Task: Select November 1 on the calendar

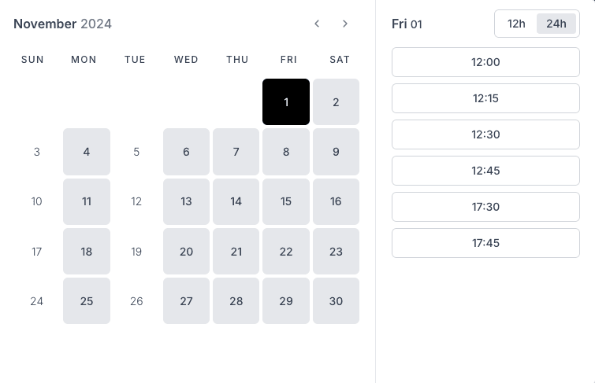Action: point(286,102)
